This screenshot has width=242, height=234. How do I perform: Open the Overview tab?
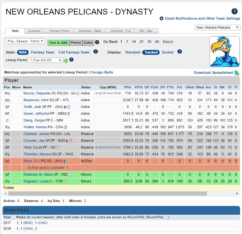(x=34, y=31)
